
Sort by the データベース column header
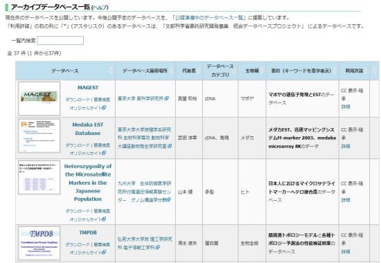tap(65, 71)
